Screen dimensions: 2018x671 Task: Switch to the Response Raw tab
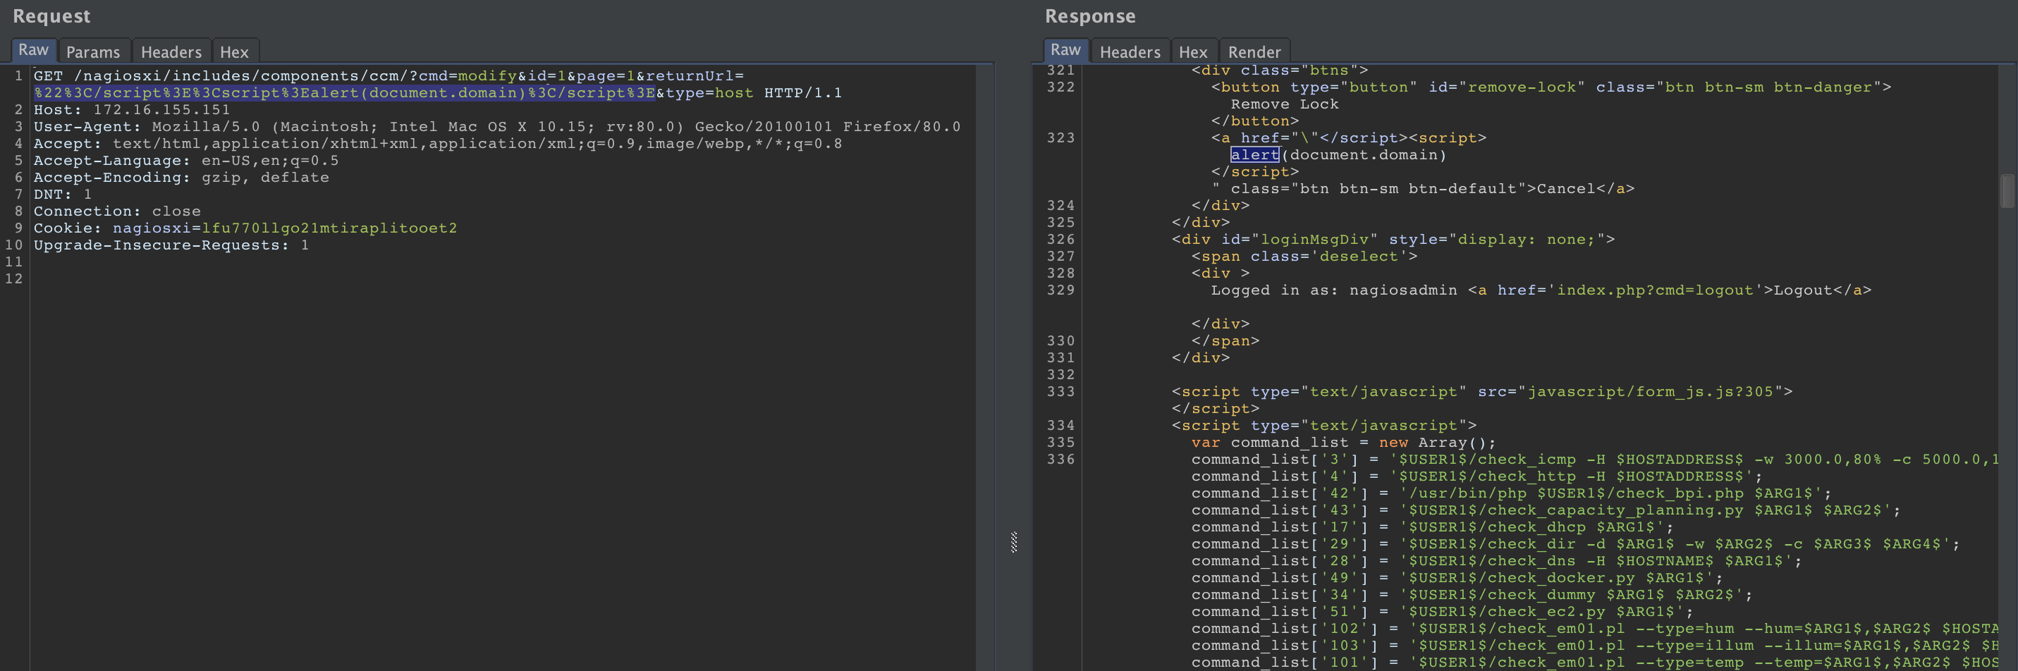pos(1065,50)
